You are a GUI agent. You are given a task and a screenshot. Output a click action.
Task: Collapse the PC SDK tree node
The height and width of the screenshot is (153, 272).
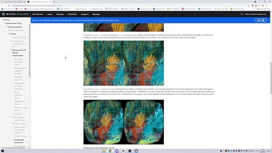click(9, 34)
